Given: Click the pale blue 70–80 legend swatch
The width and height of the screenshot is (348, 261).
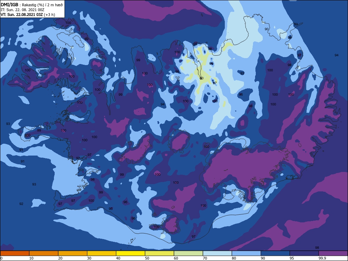Looking at the screenshot, I should pyautogui.click(x=217, y=253).
